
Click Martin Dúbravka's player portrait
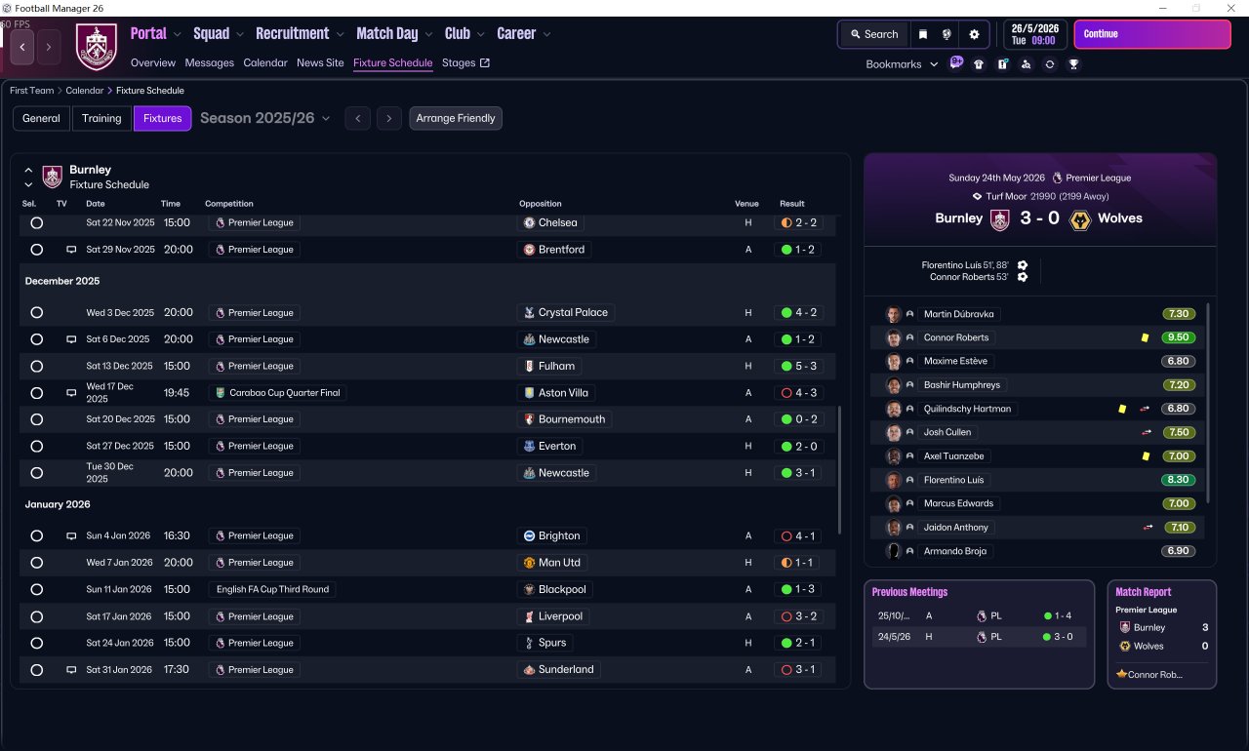893,314
